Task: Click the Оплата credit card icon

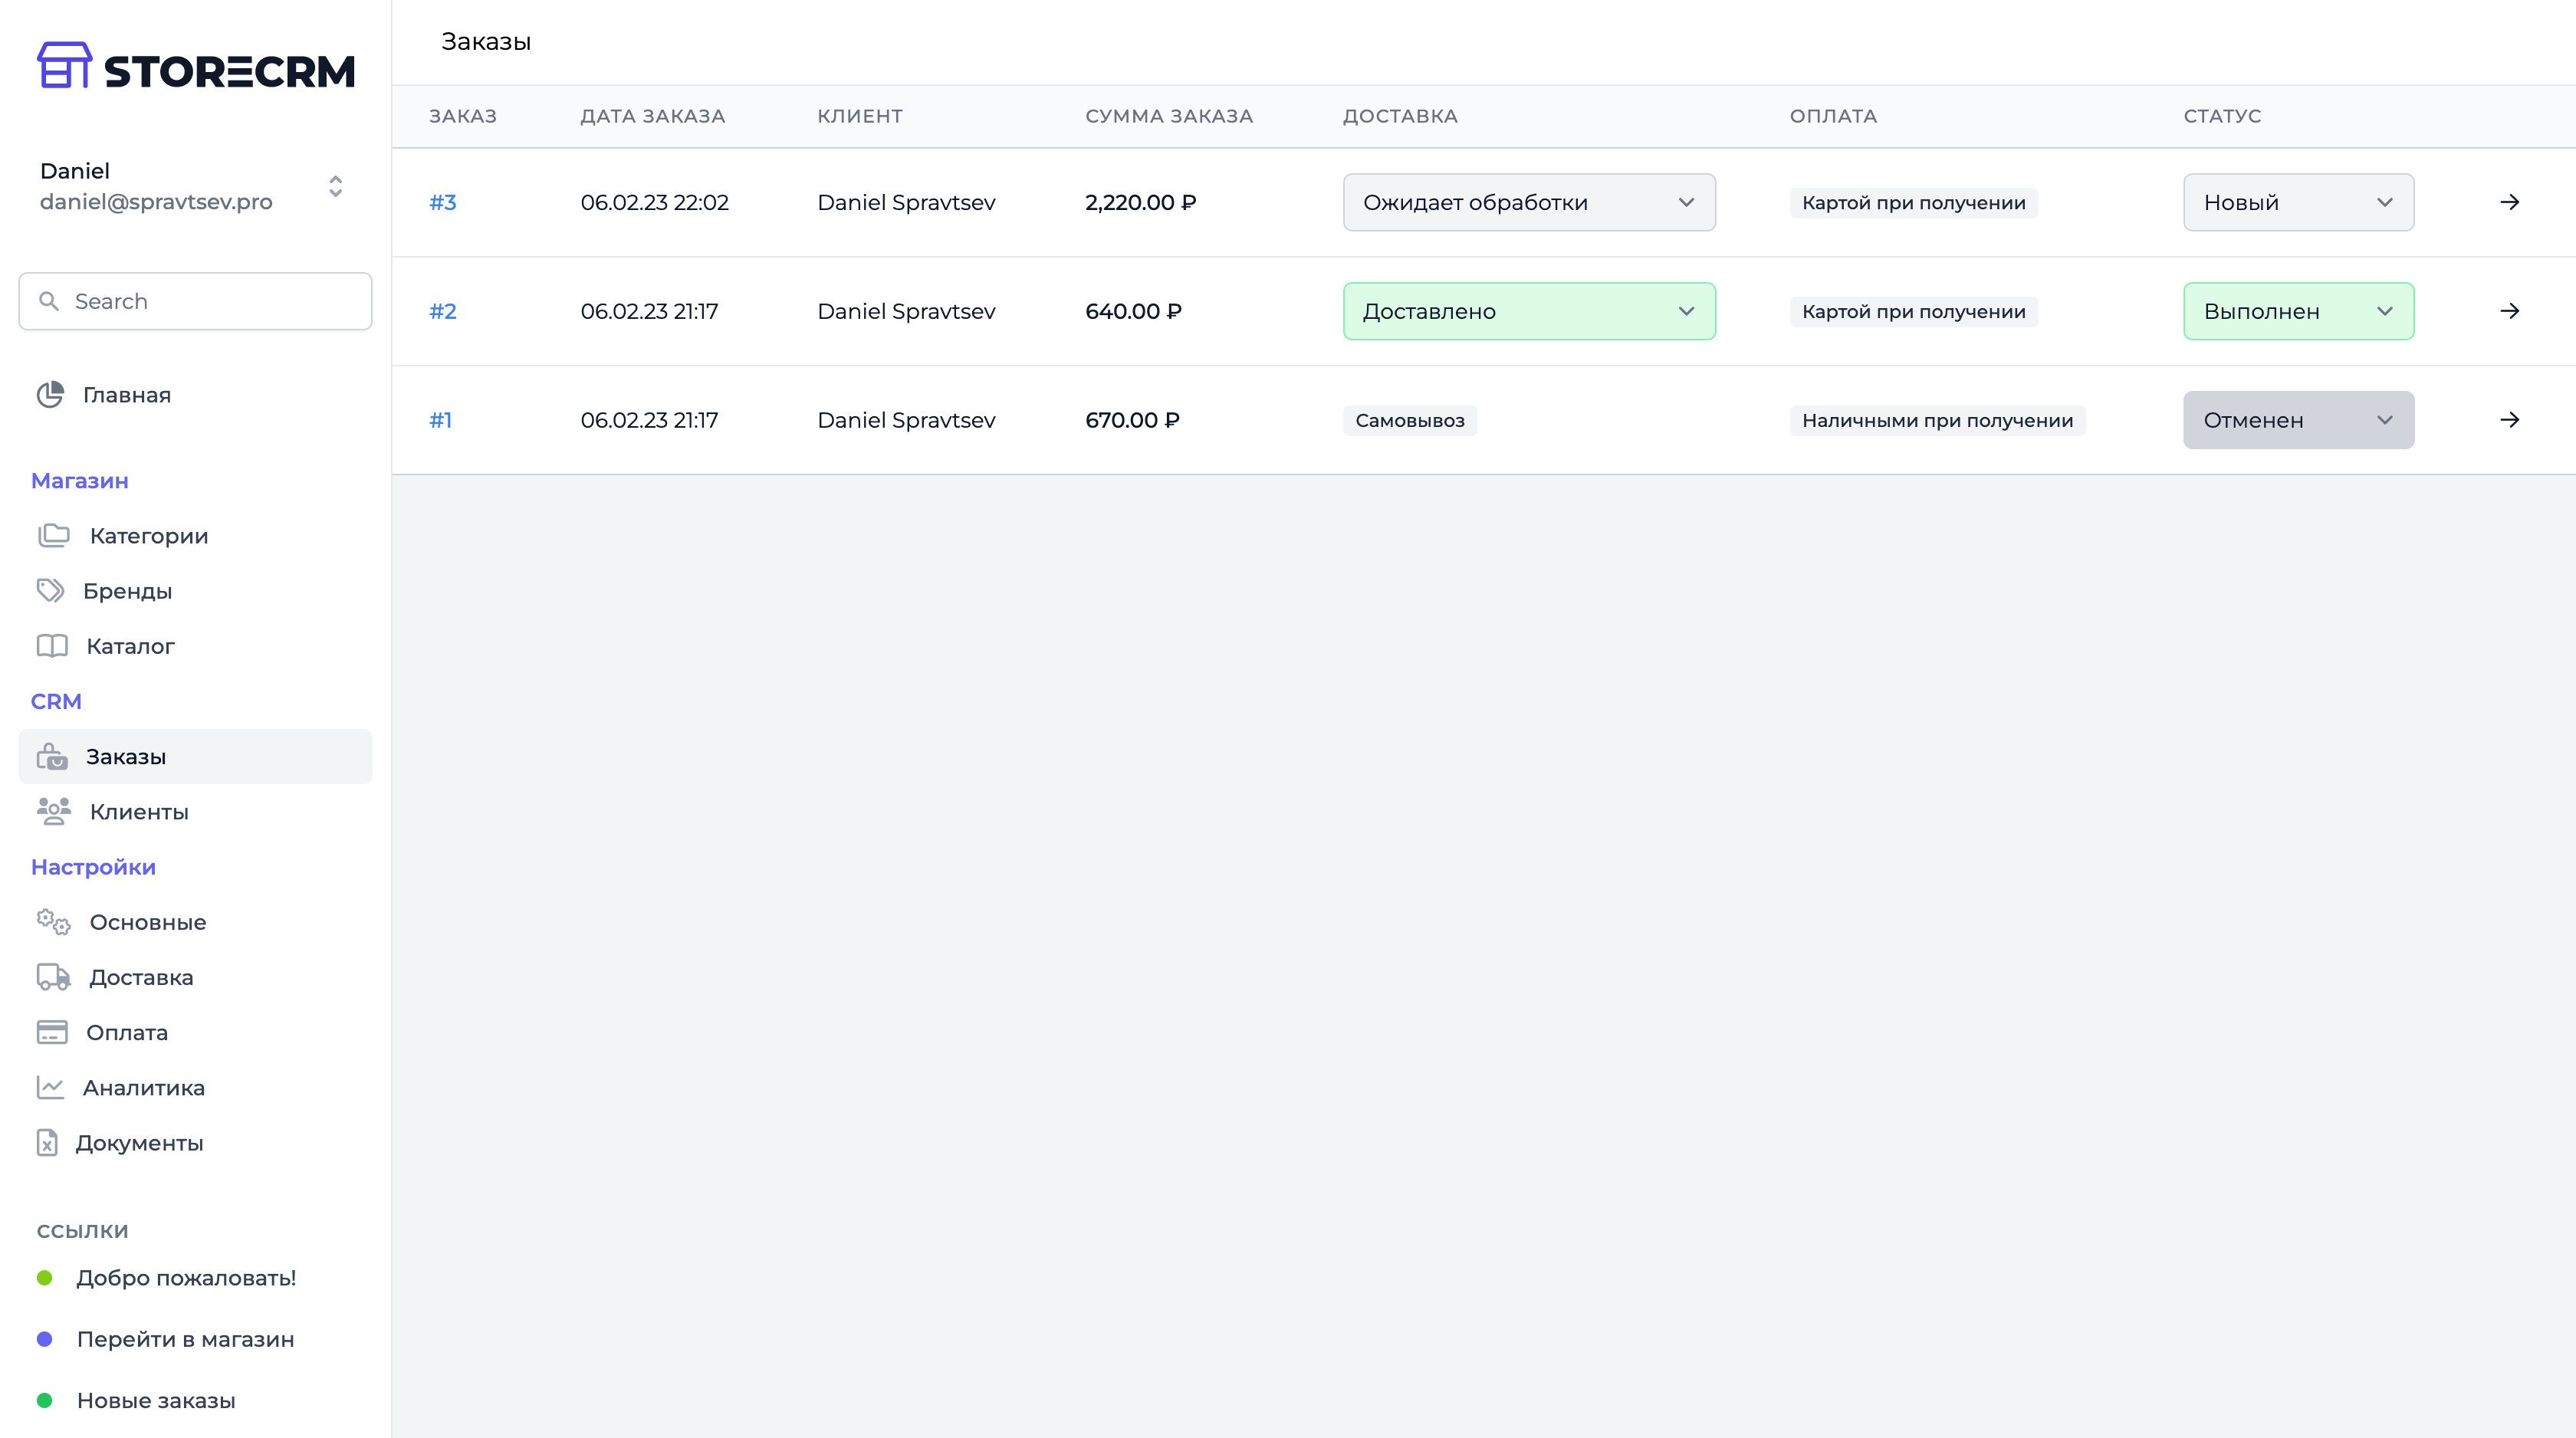Action: (x=52, y=1032)
